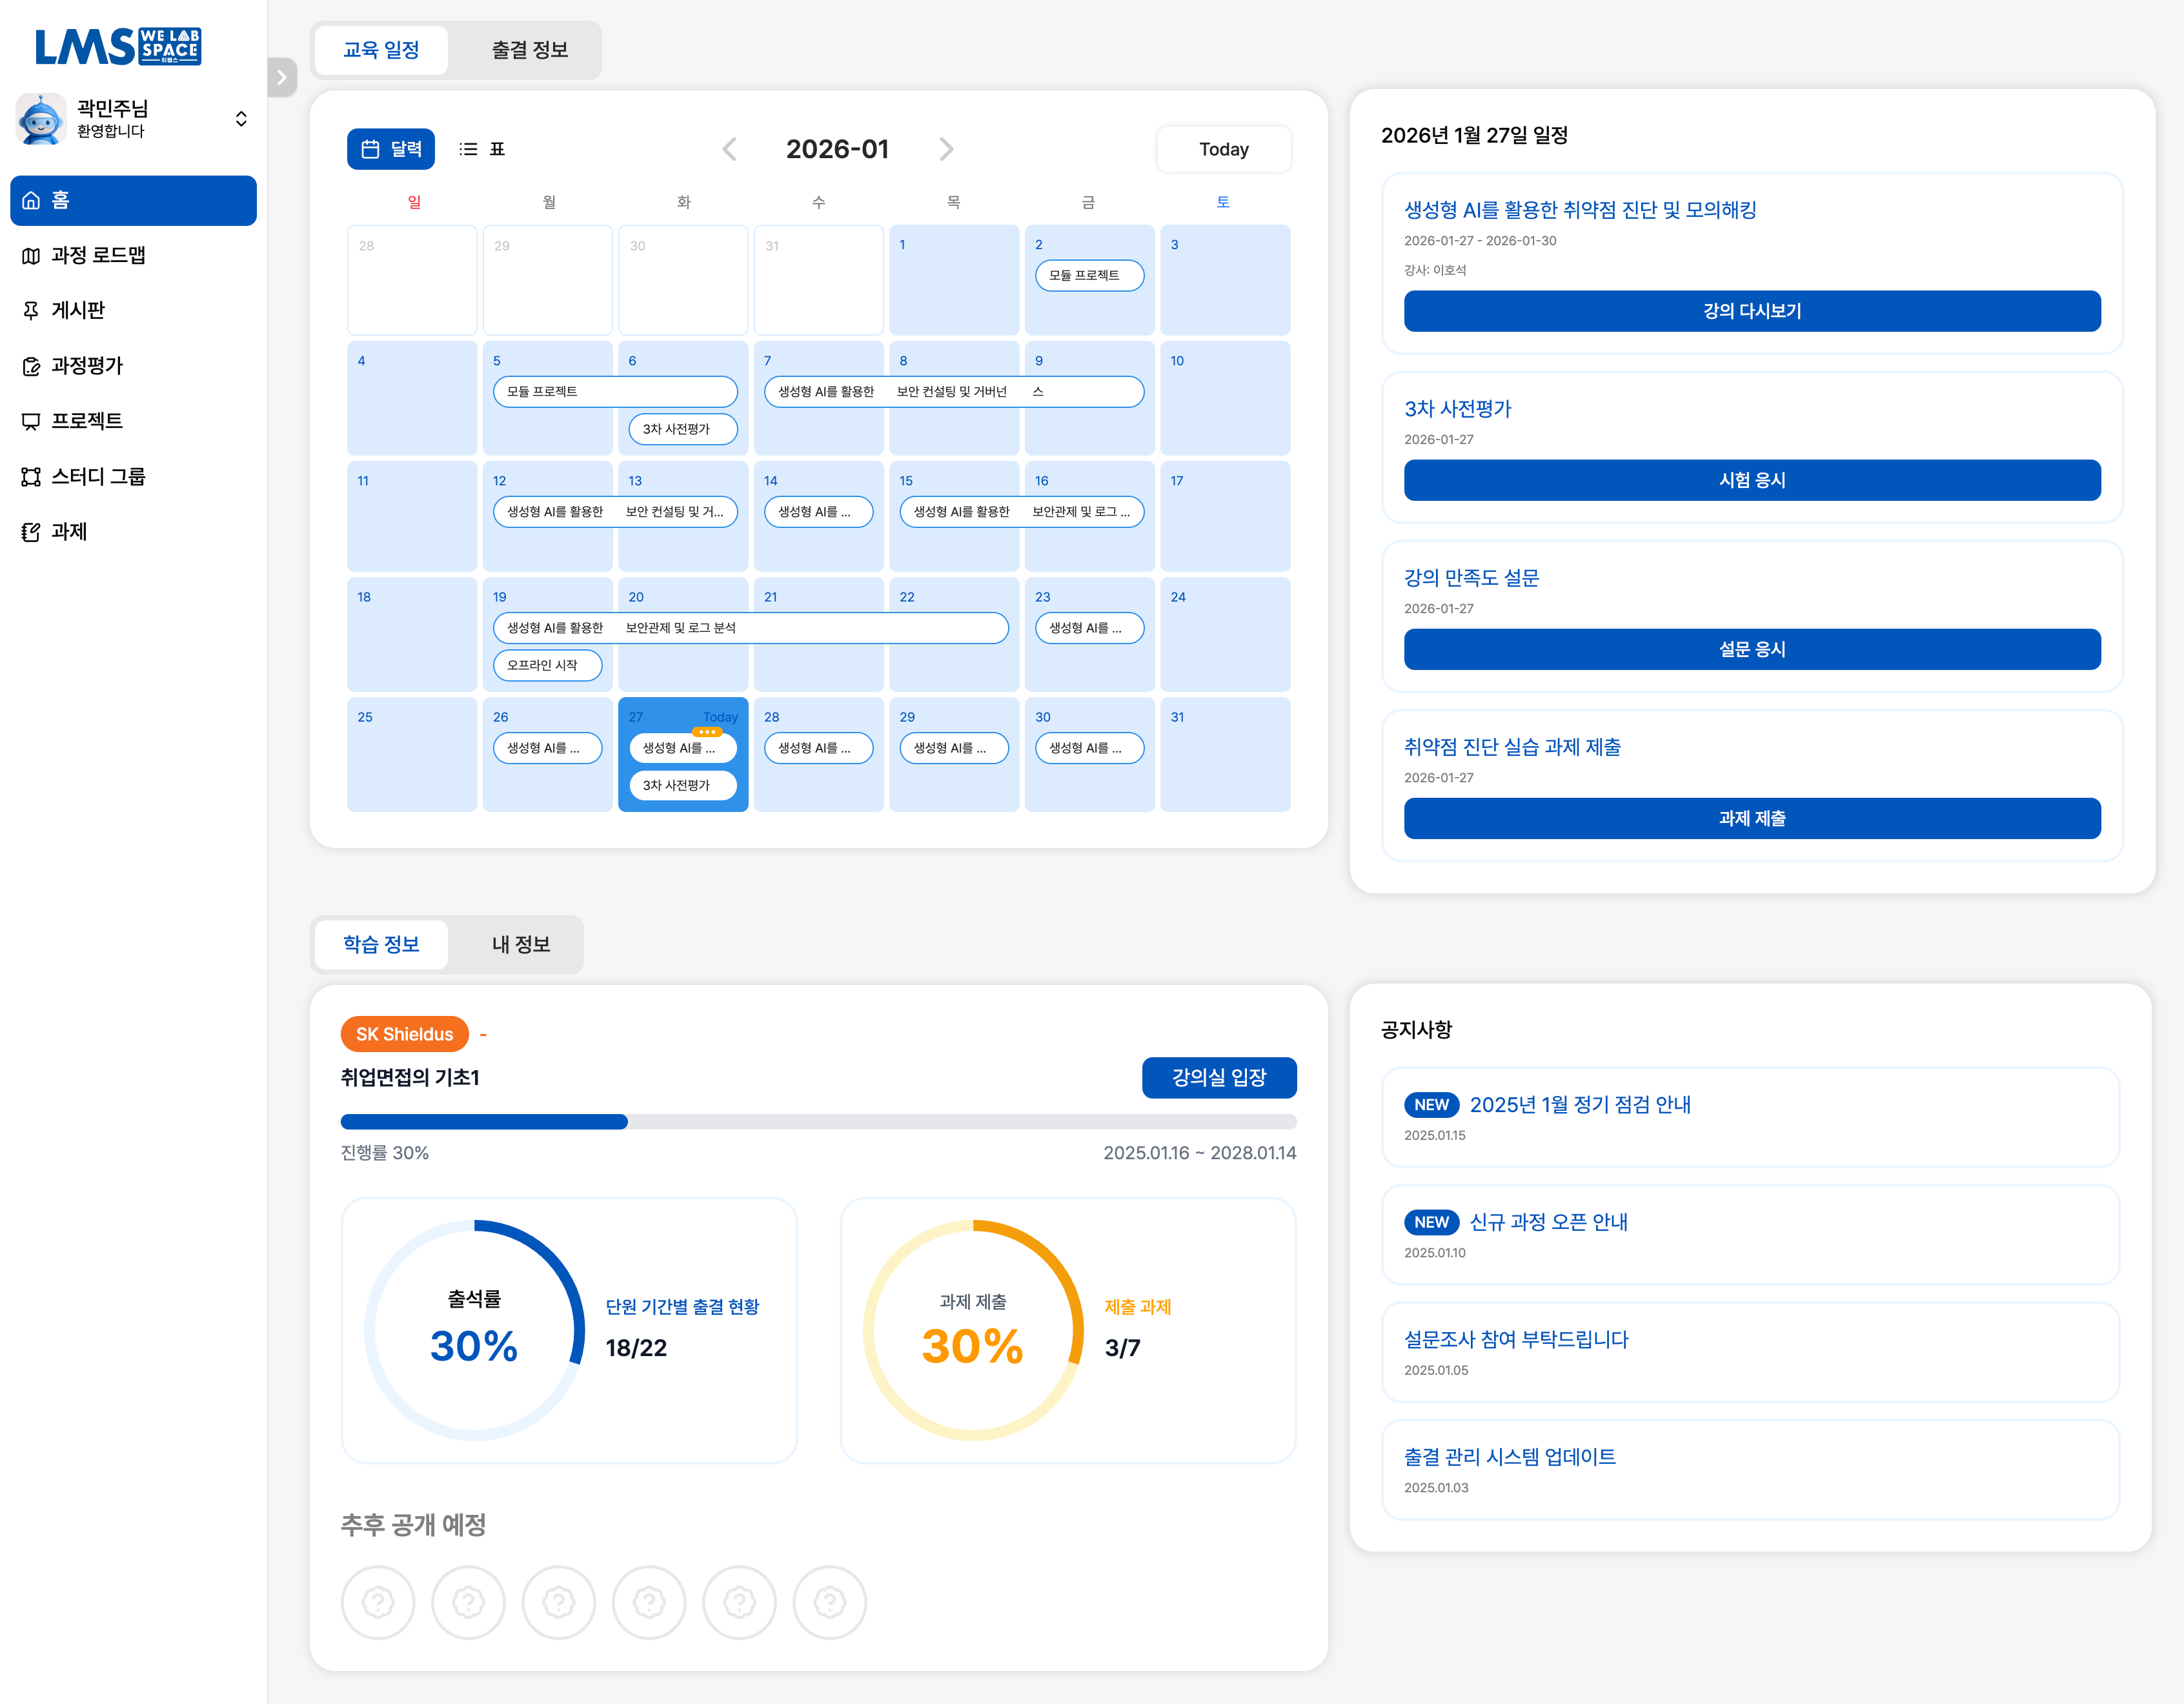The width and height of the screenshot is (2184, 1704).
Task: Switch to the 출결 정보 tab
Action: point(529,50)
